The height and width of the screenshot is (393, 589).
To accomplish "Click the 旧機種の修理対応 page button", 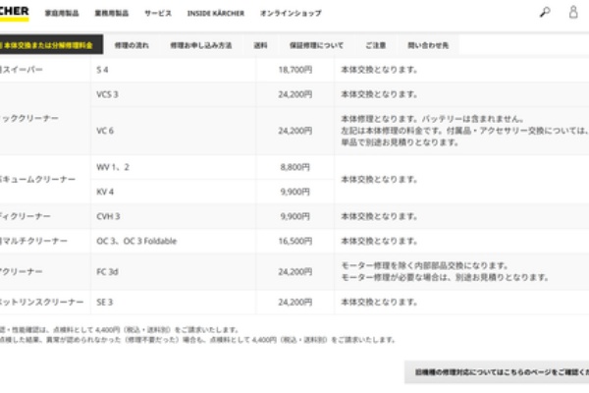I will [x=497, y=372].
